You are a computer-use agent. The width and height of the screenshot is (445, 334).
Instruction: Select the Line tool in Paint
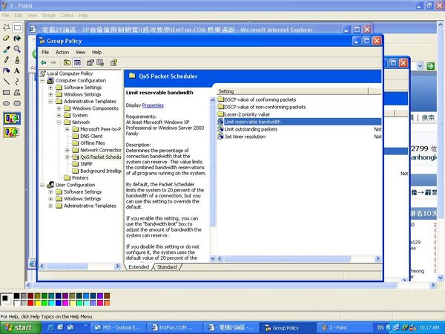click(6, 82)
